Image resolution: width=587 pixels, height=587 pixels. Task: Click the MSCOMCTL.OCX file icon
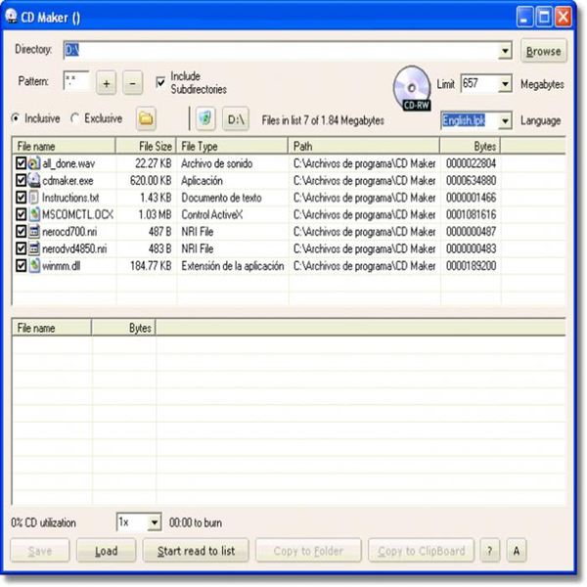tap(33, 214)
